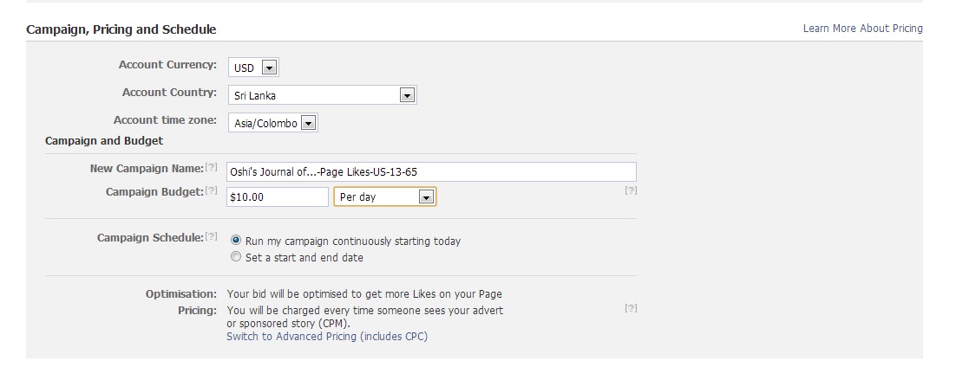Click Learn More About Pricing link
The height and width of the screenshot is (367, 956).
862,29
